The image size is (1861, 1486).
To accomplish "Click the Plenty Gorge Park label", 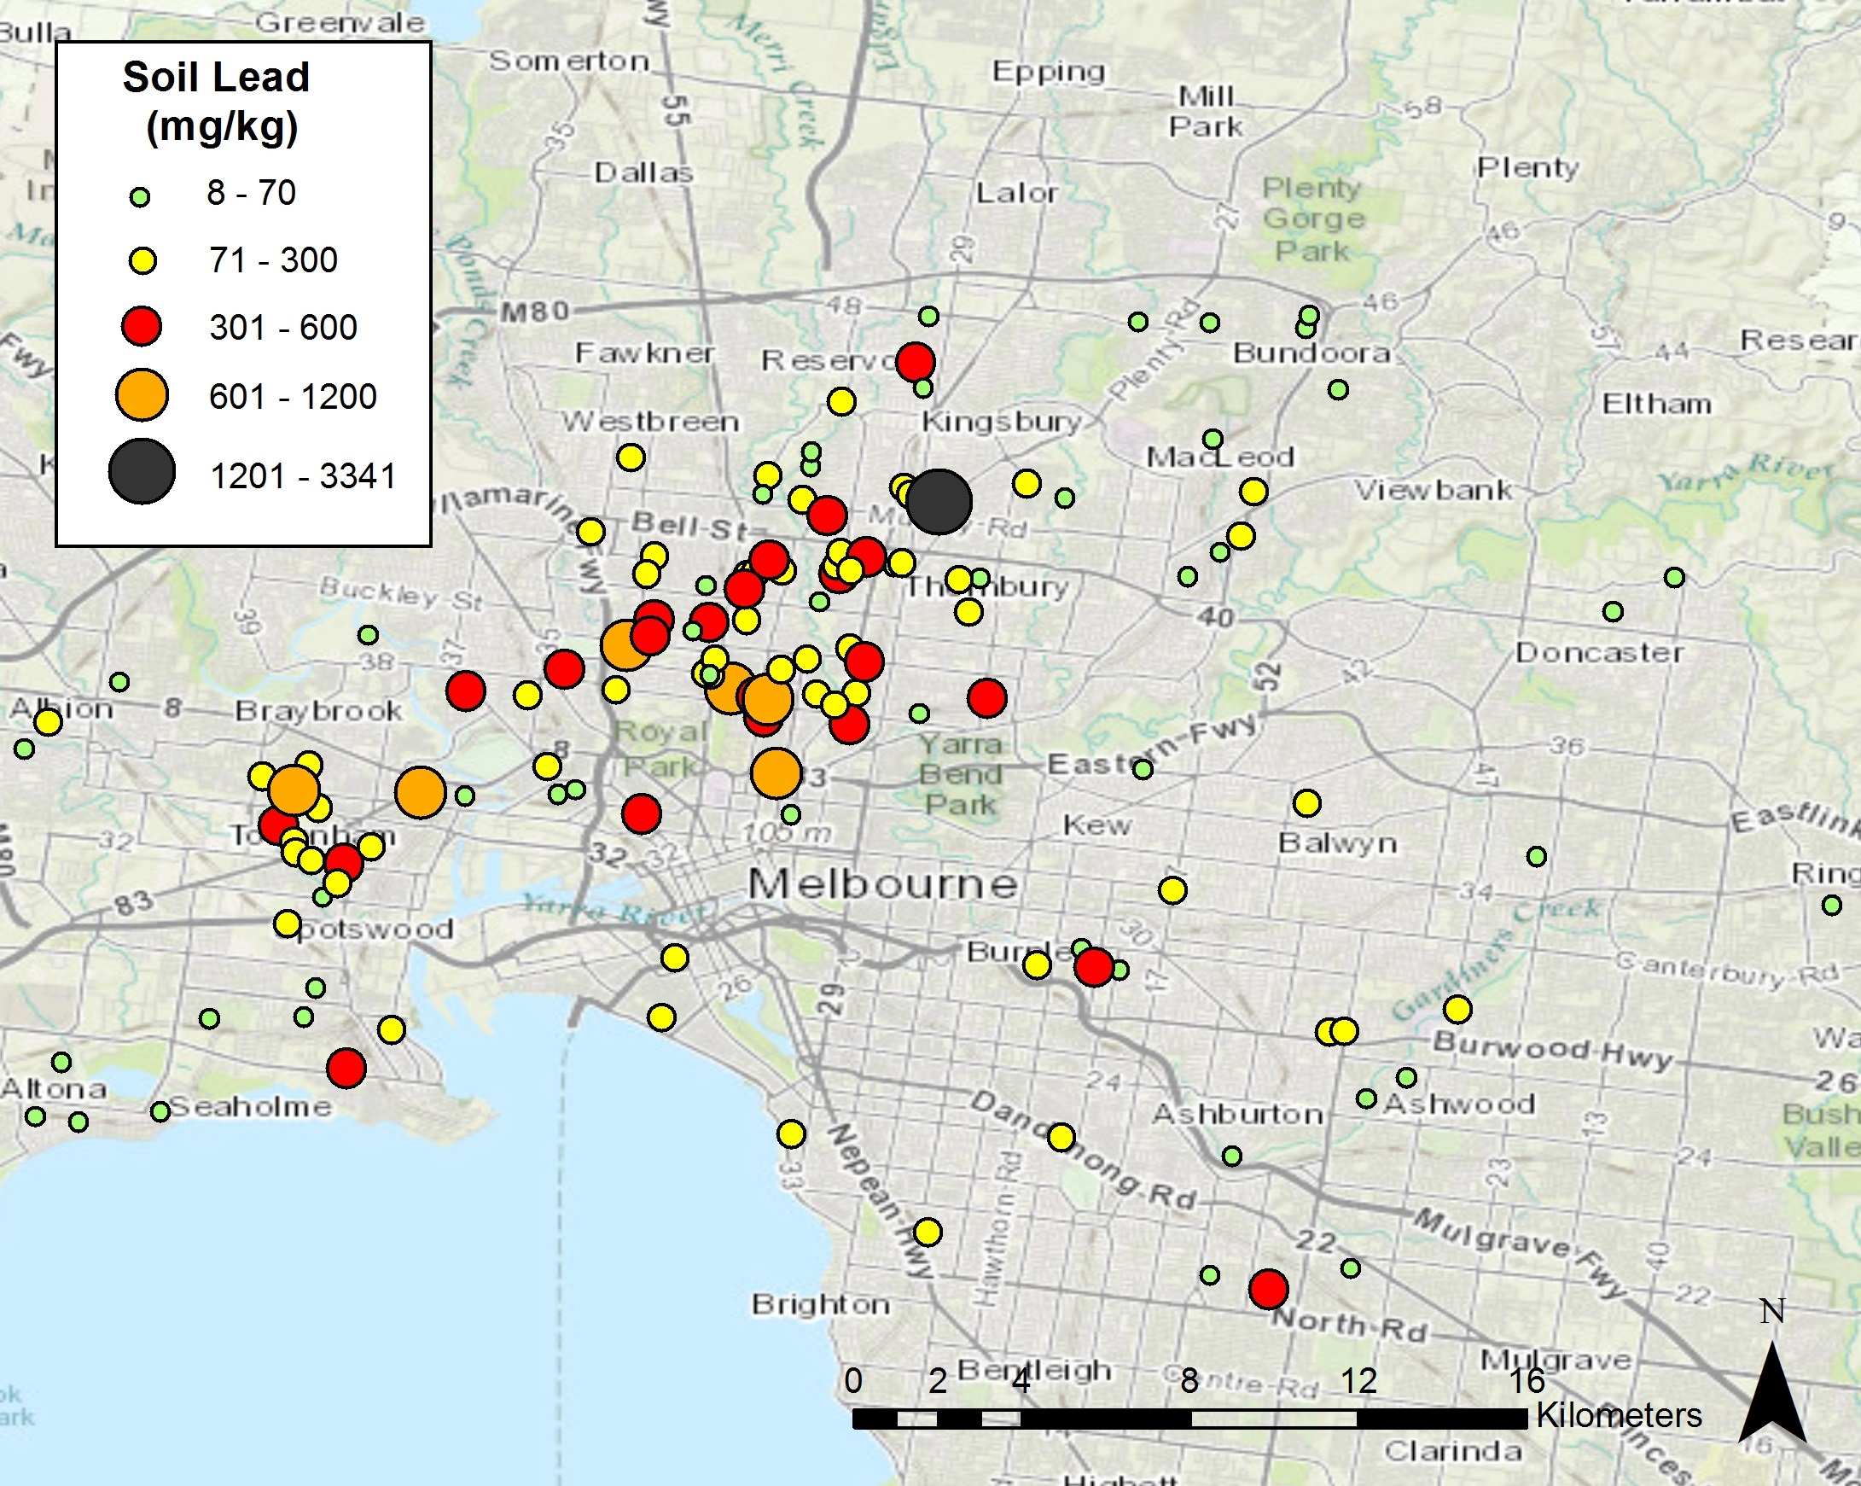I will (x=1313, y=219).
